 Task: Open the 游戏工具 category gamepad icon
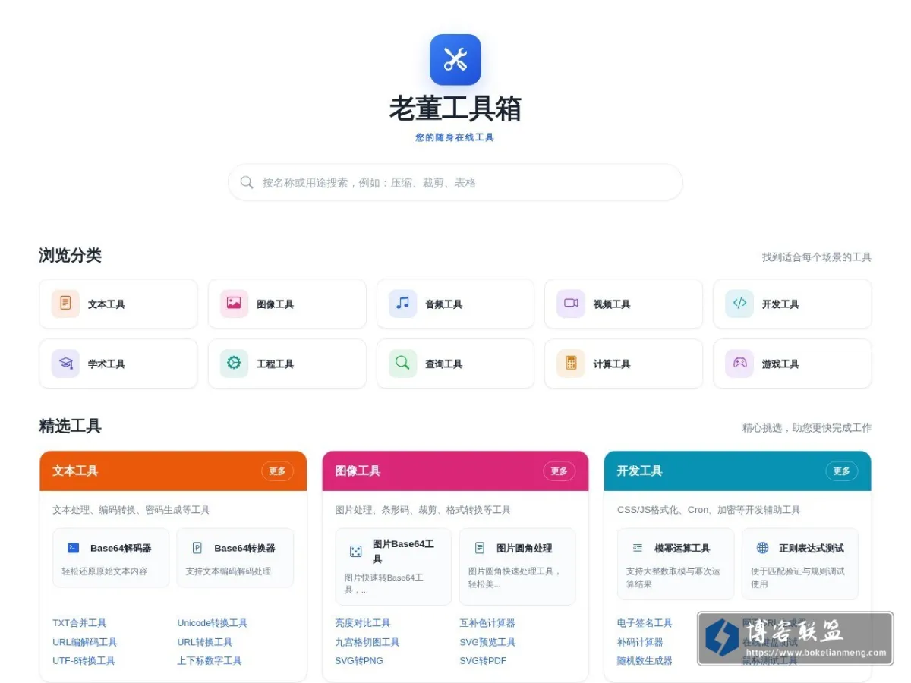pos(739,364)
